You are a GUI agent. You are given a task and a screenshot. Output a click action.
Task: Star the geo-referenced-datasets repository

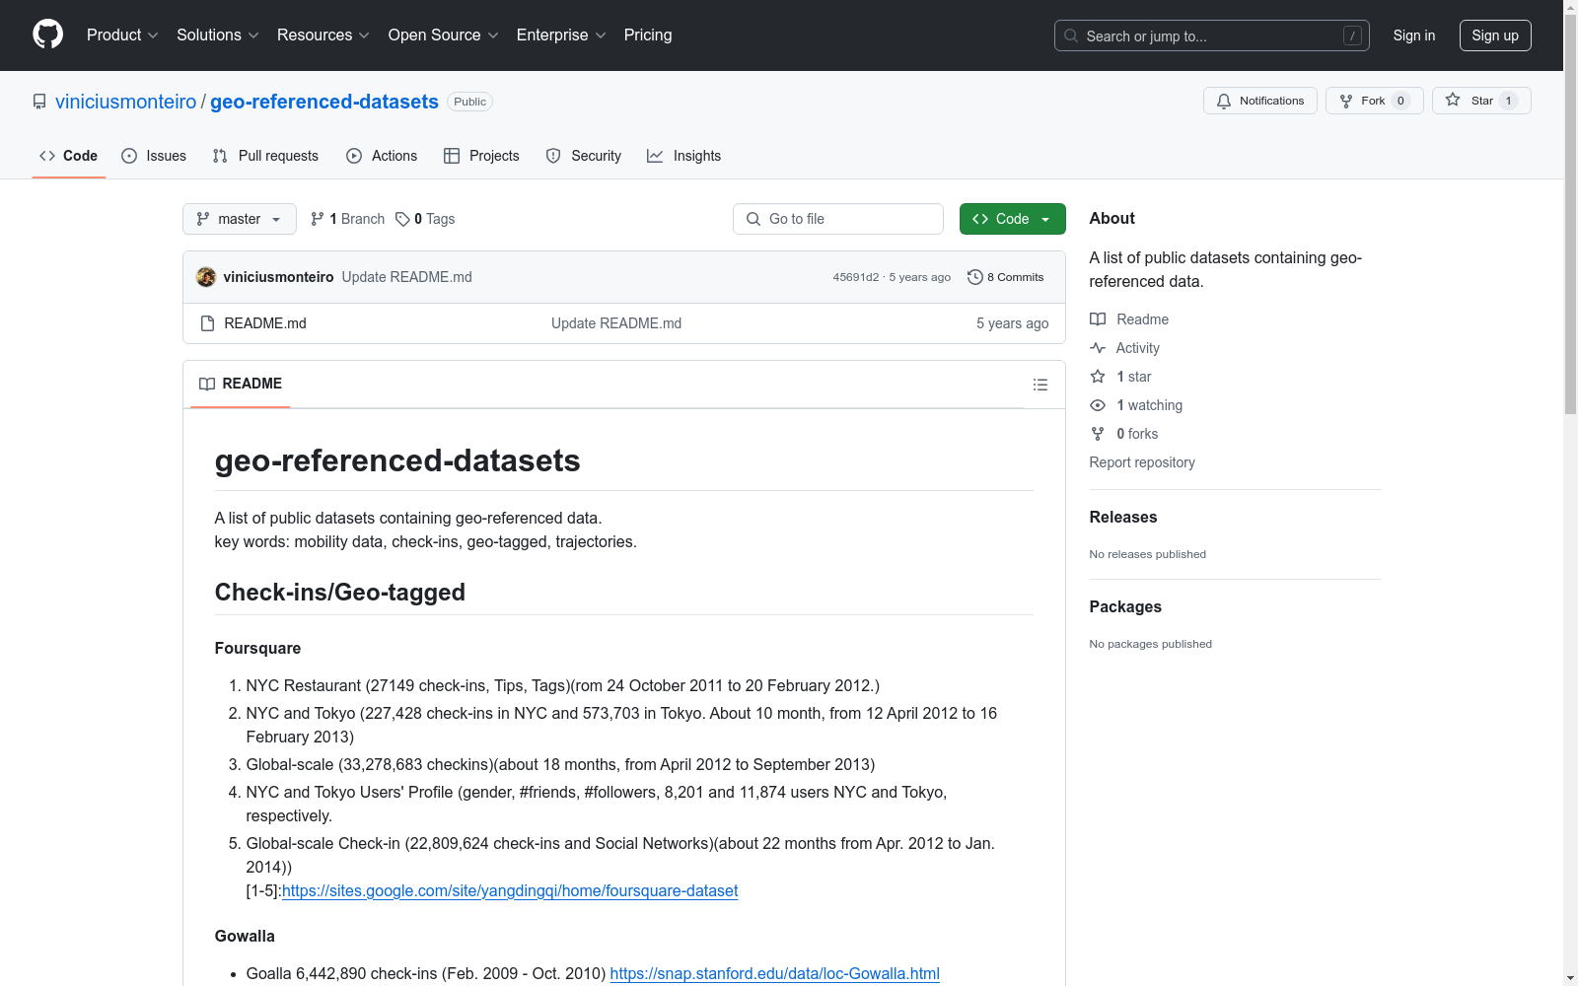(1480, 101)
